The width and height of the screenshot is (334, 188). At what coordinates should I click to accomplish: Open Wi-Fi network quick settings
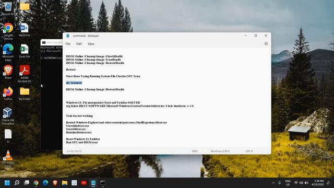click(296, 183)
